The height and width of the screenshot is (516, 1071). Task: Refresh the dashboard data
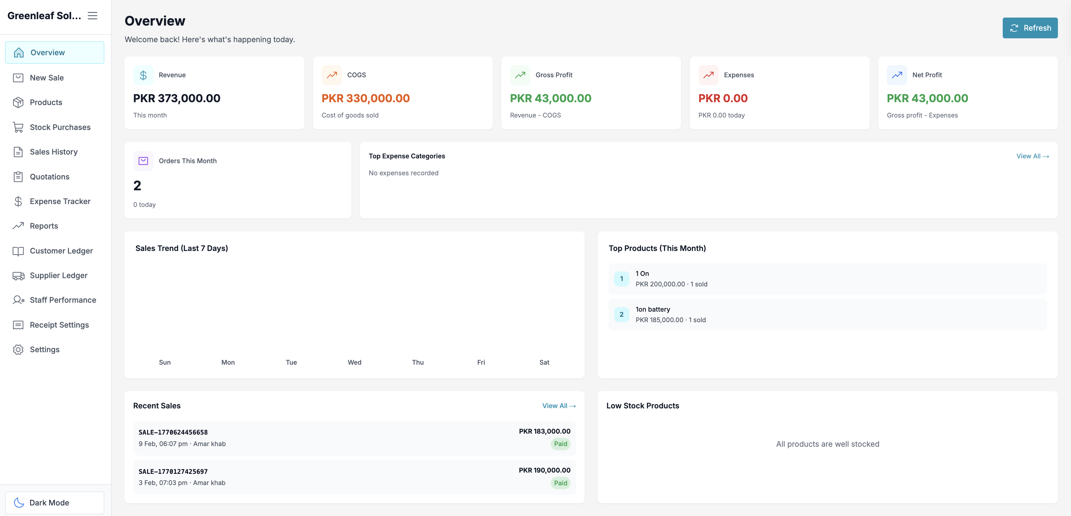click(1030, 28)
